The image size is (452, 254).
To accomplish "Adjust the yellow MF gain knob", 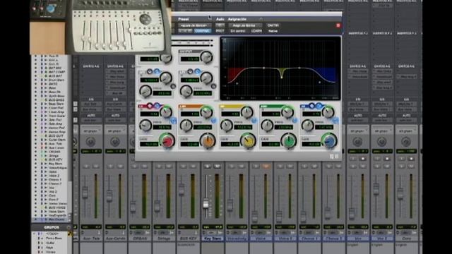I will click(x=248, y=141).
